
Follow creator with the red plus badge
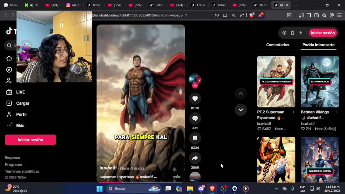pyautogui.click(x=195, y=85)
